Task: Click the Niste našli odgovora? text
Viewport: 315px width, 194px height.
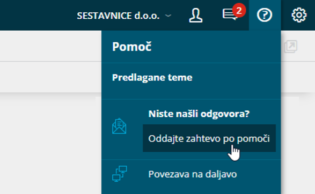Action: click(x=199, y=114)
